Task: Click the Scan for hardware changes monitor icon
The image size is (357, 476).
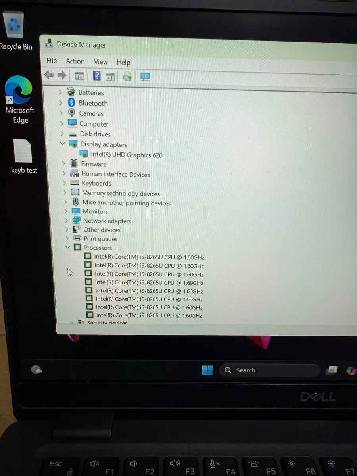Action: coord(145,77)
